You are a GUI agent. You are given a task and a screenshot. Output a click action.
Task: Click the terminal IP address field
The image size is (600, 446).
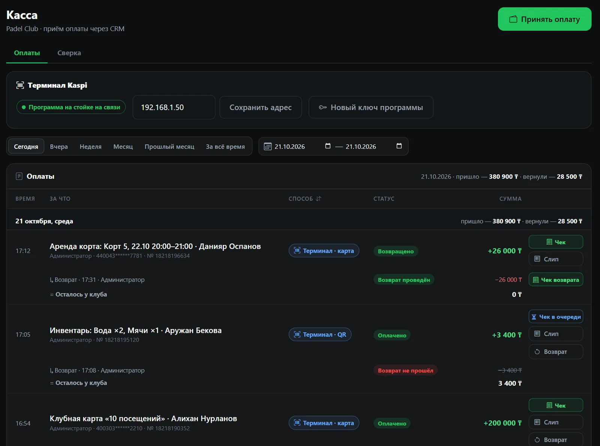coord(174,107)
